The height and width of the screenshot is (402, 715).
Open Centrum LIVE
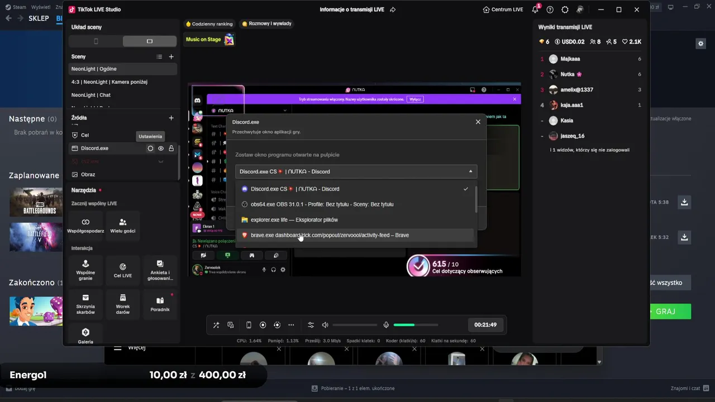503,9
